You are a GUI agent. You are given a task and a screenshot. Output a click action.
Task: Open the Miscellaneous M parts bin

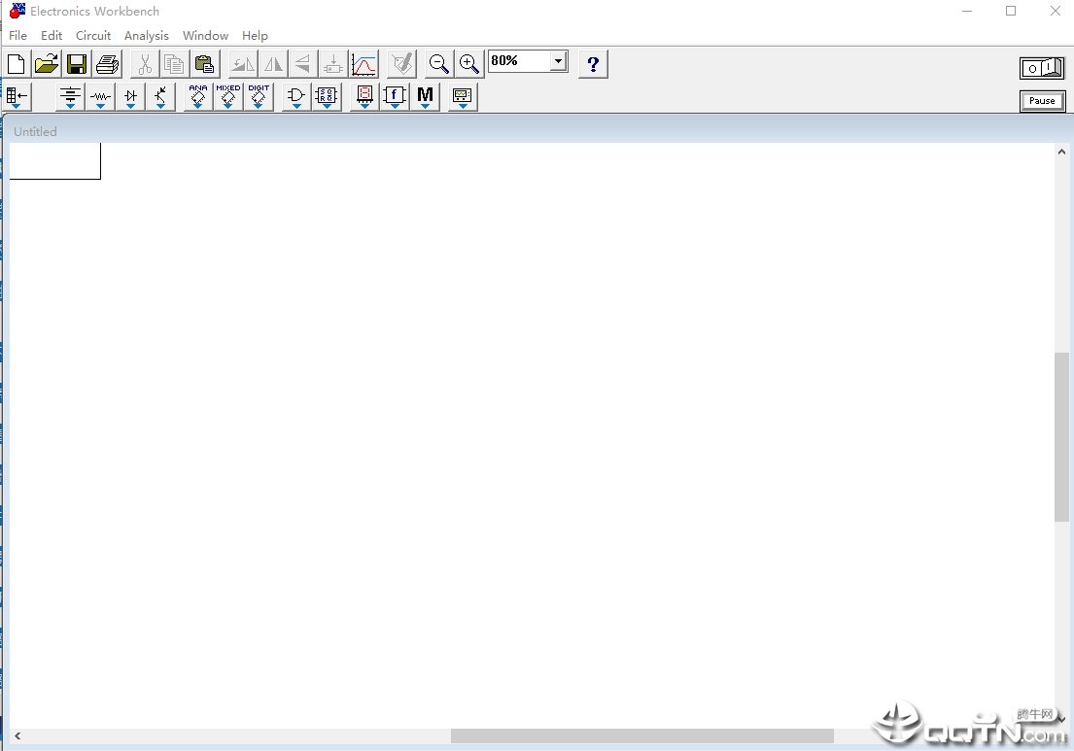point(425,96)
